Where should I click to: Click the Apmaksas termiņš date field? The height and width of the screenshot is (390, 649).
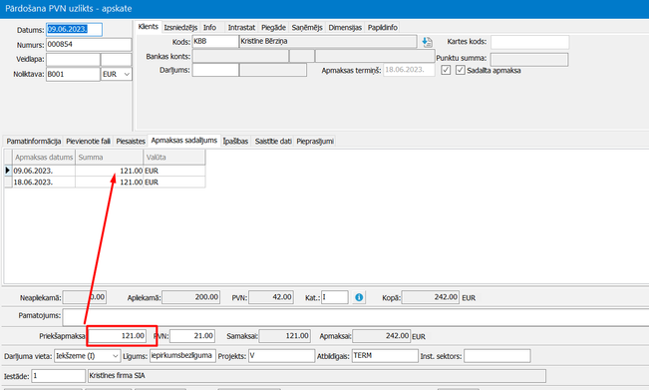pyautogui.click(x=409, y=70)
